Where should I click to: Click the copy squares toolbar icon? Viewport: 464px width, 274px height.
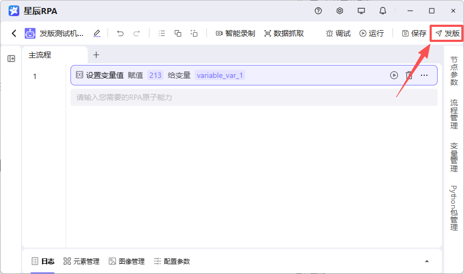tap(178, 33)
